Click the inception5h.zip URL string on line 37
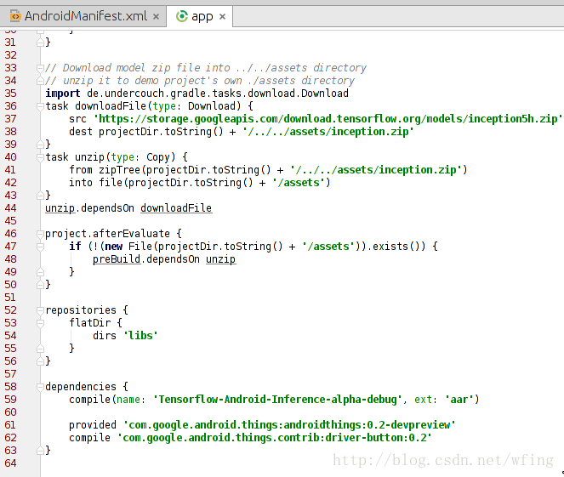564x477 pixels. coord(328,119)
